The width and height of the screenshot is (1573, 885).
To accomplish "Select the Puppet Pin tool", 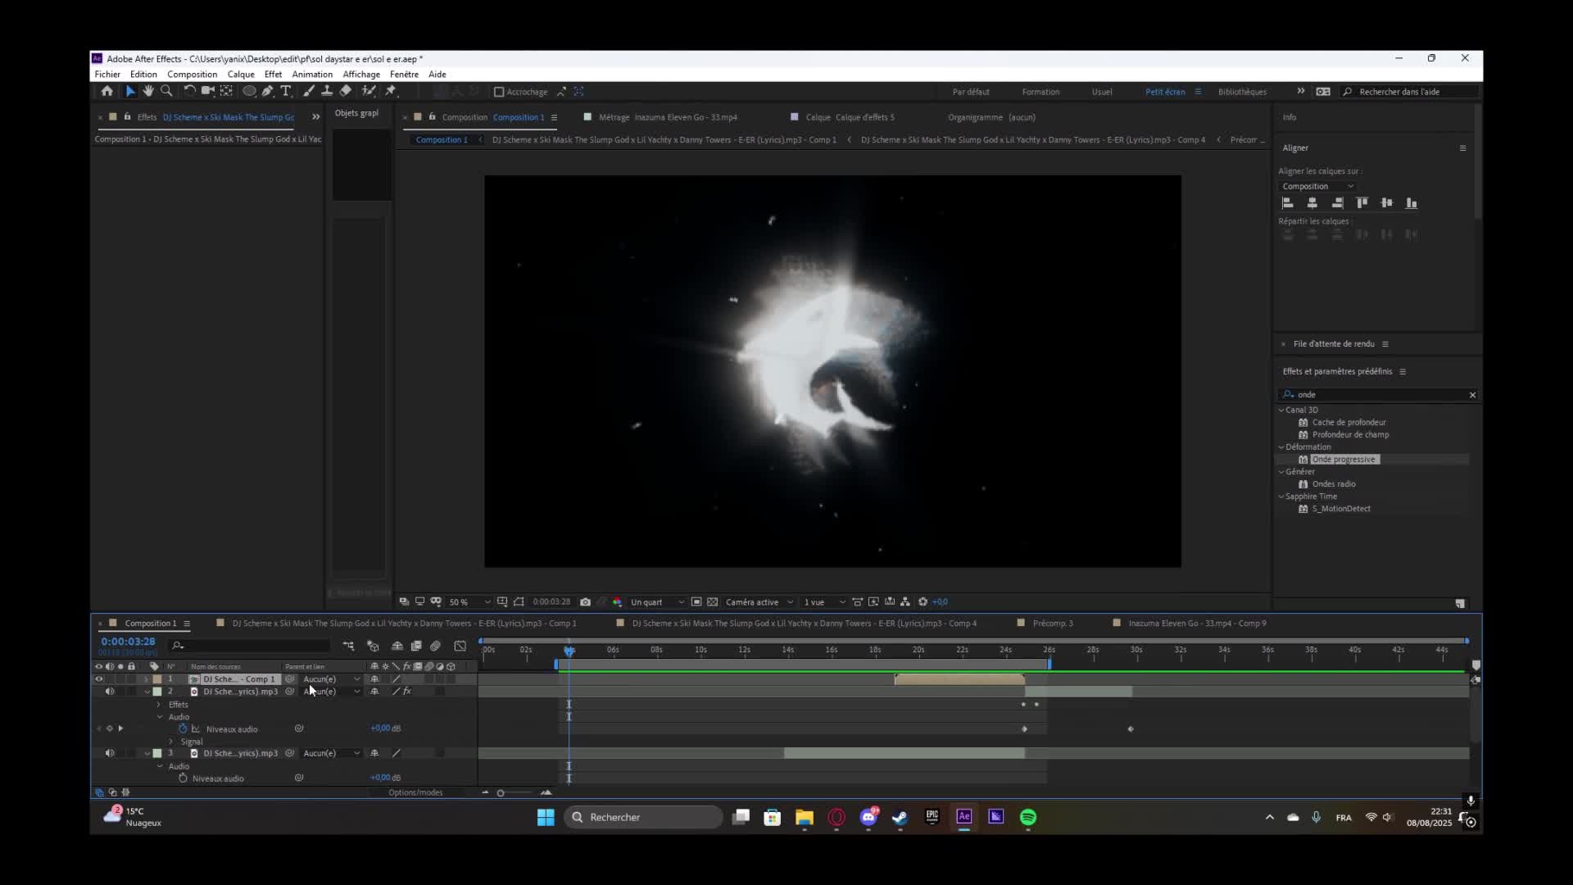I will 391,91.
